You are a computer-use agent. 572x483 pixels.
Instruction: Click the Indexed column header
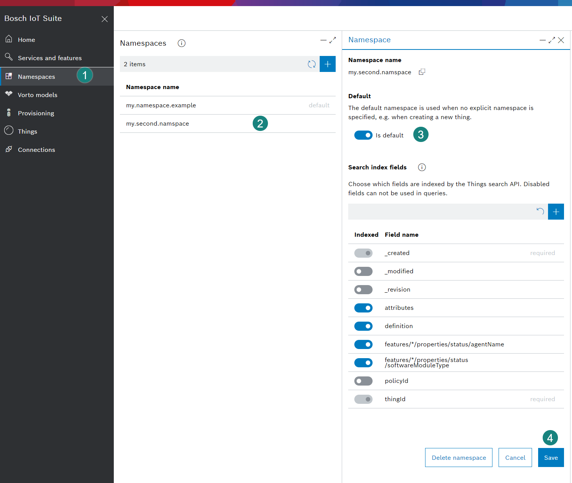click(x=366, y=235)
